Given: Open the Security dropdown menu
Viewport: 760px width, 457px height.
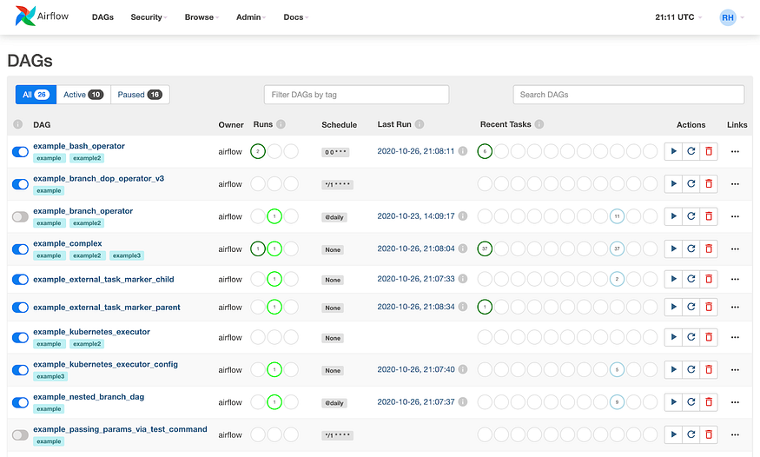Looking at the screenshot, I should point(149,17).
